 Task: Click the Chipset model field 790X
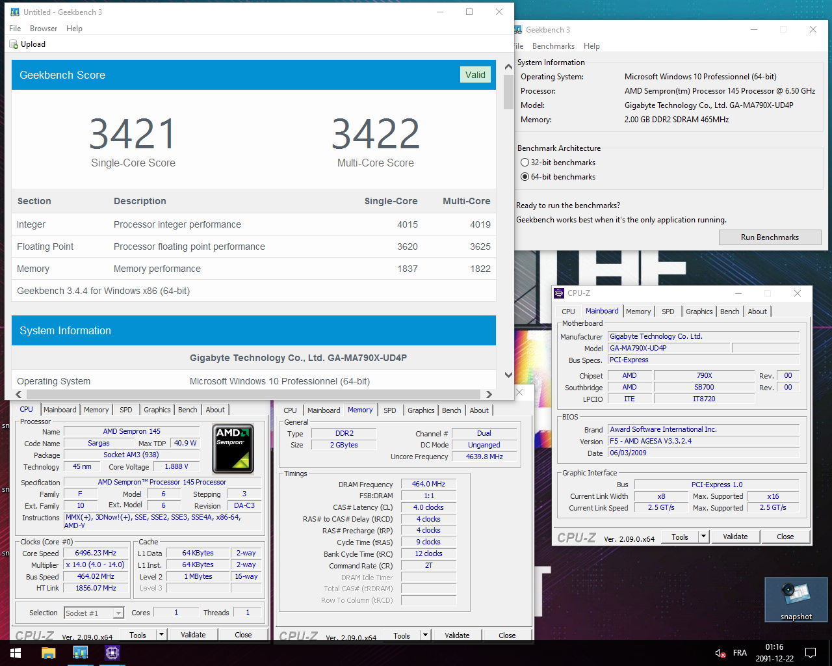point(705,375)
